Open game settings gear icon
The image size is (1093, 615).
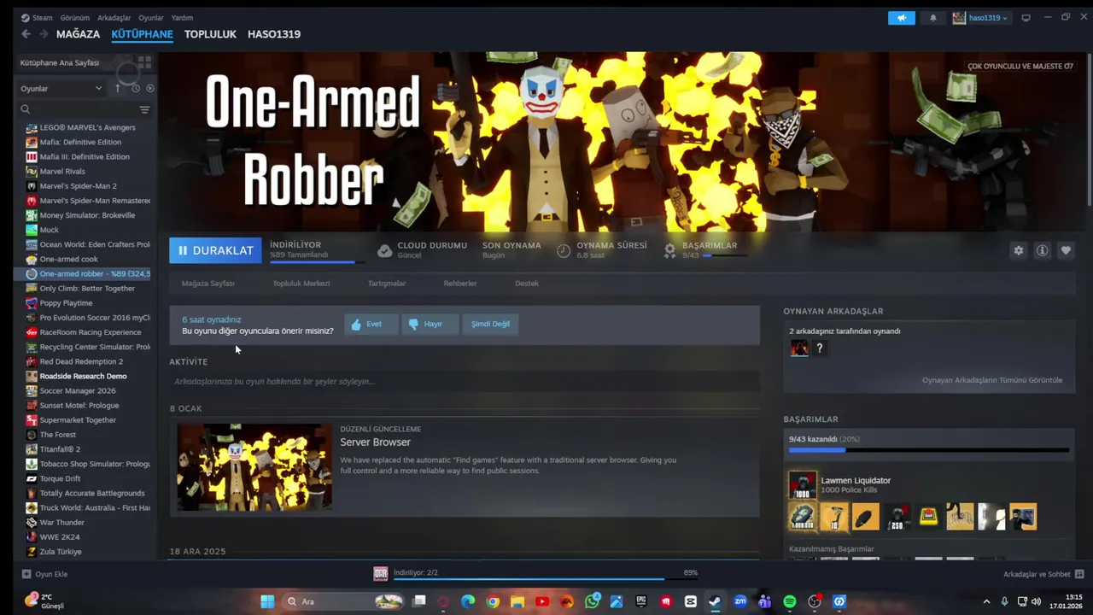click(x=1018, y=250)
